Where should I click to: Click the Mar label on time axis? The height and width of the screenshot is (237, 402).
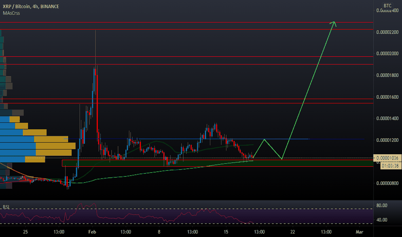click(359, 232)
